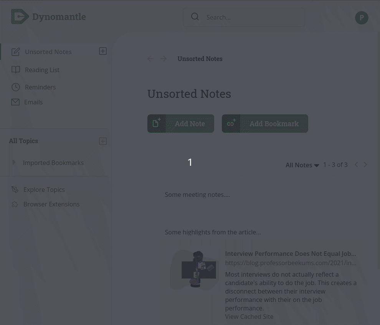Open Explore Topics in the sidebar

coord(44,190)
